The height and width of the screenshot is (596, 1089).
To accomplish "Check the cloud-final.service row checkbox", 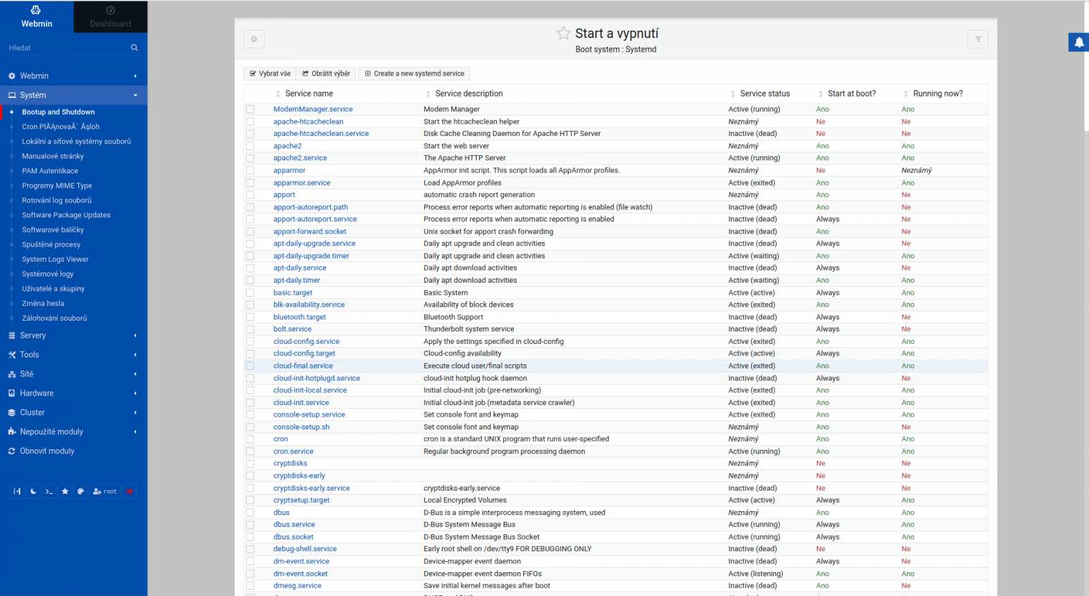I will (x=250, y=366).
